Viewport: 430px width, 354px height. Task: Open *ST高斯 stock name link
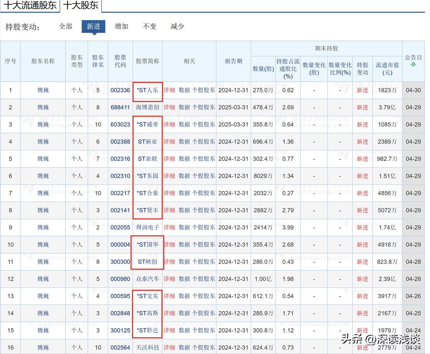147,313
